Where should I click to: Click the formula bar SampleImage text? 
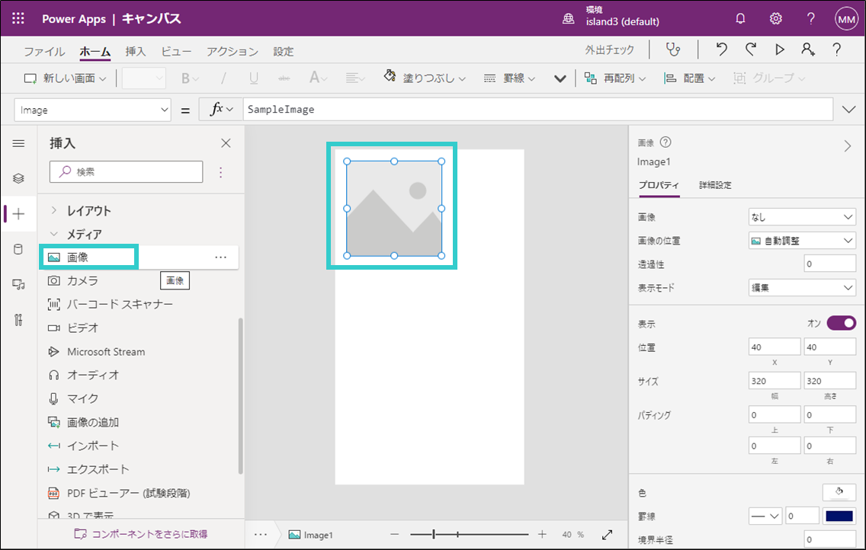click(x=281, y=109)
